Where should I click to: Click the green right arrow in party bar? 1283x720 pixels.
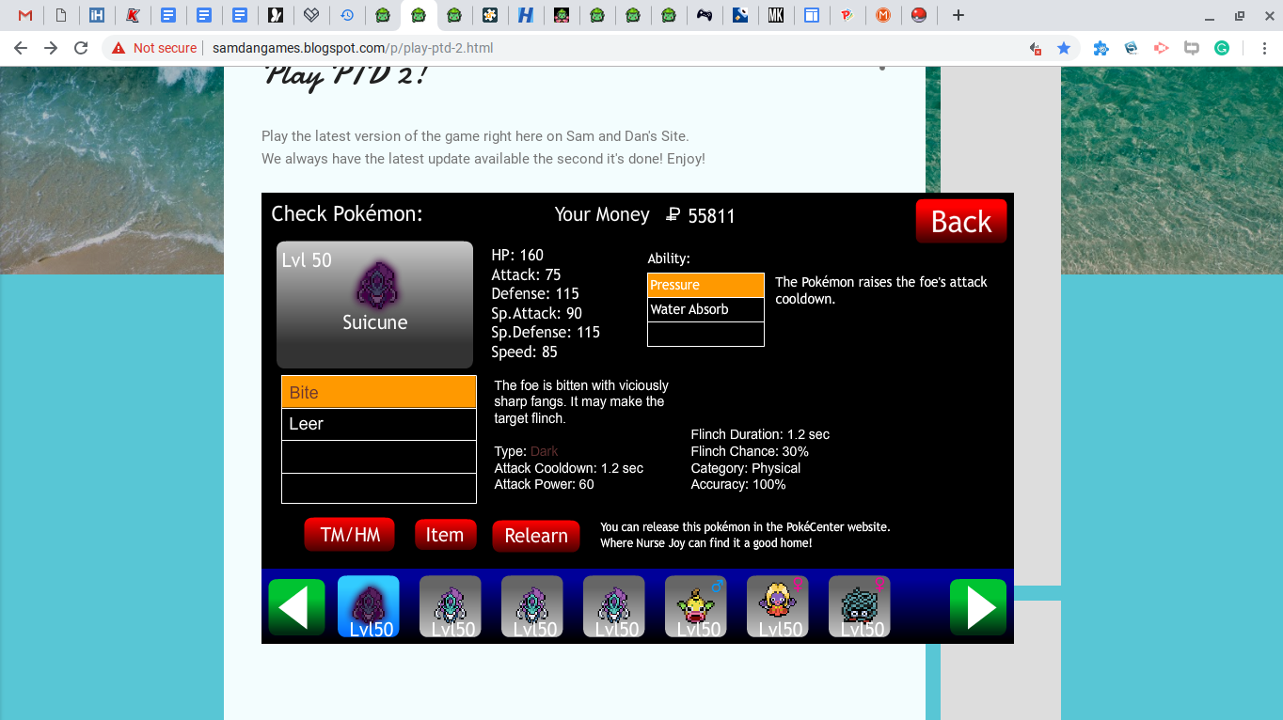click(x=978, y=607)
